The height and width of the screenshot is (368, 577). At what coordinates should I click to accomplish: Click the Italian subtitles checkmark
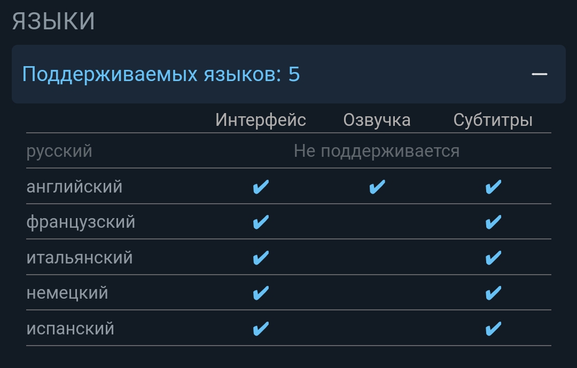[494, 258]
